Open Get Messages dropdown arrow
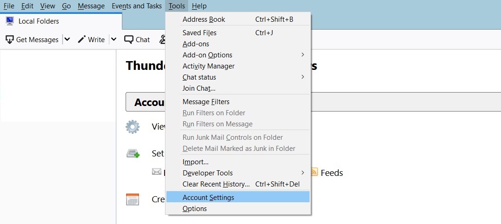The height and width of the screenshot is (224, 501). click(67, 39)
